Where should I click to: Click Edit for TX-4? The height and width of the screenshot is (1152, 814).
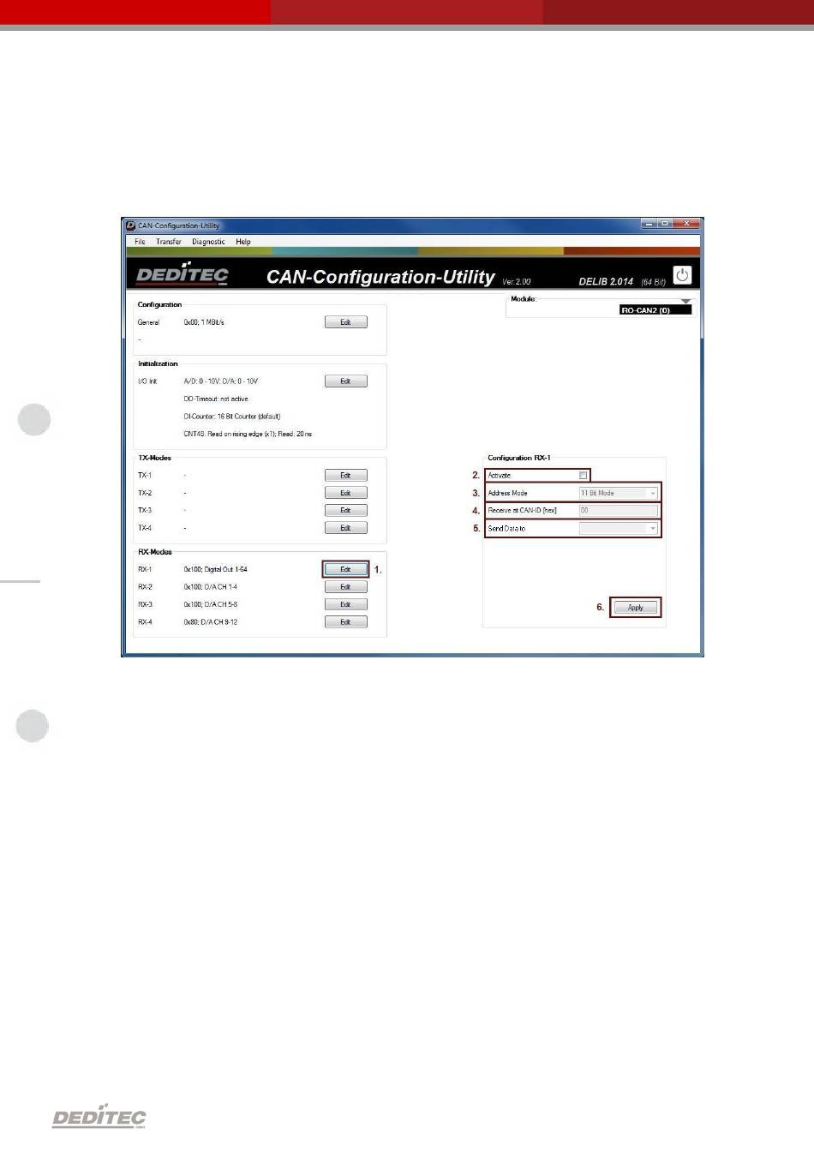tap(345, 528)
